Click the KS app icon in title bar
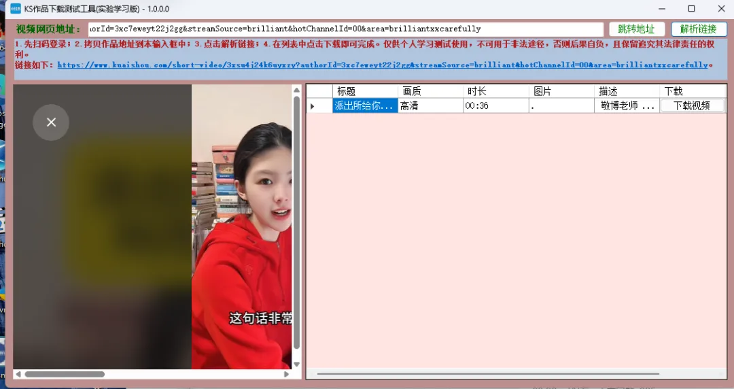734x389 pixels. 16,8
